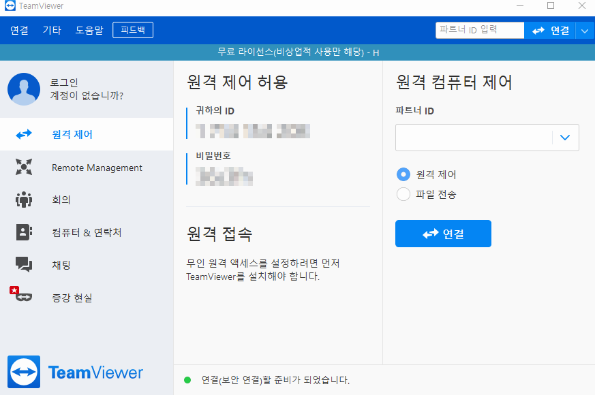Click the profile avatar icon
This screenshot has width=595, height=395.
(x=24, y=89)
